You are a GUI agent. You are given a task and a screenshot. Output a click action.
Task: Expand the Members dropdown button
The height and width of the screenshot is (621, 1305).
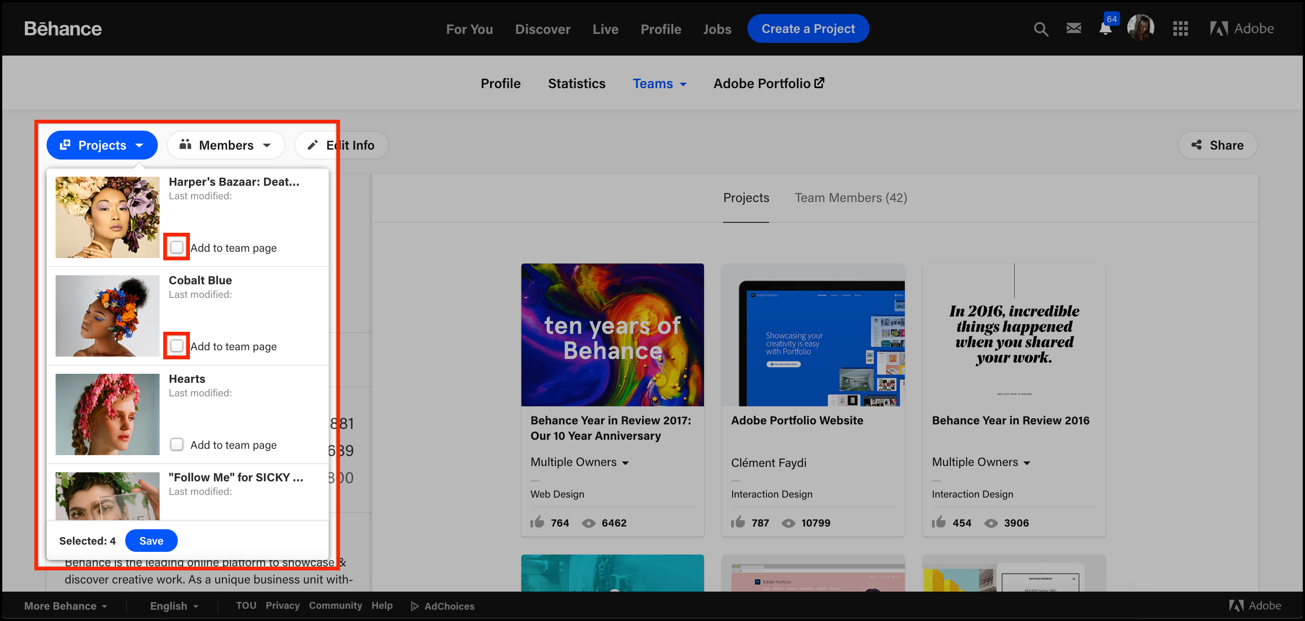pyautogui.click(x=226, y=146)
